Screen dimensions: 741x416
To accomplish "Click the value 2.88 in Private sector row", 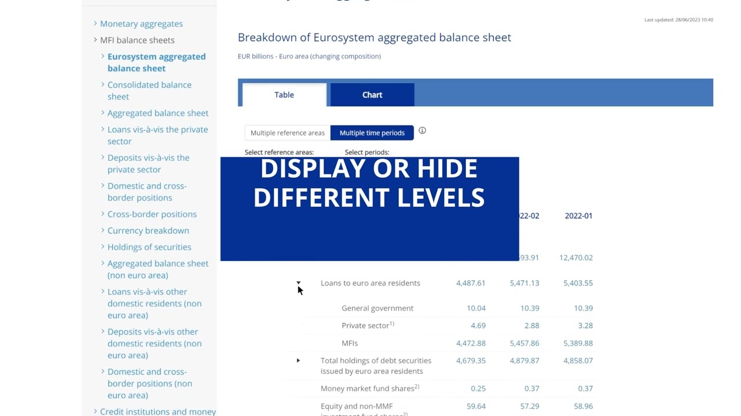I will 531,326.
